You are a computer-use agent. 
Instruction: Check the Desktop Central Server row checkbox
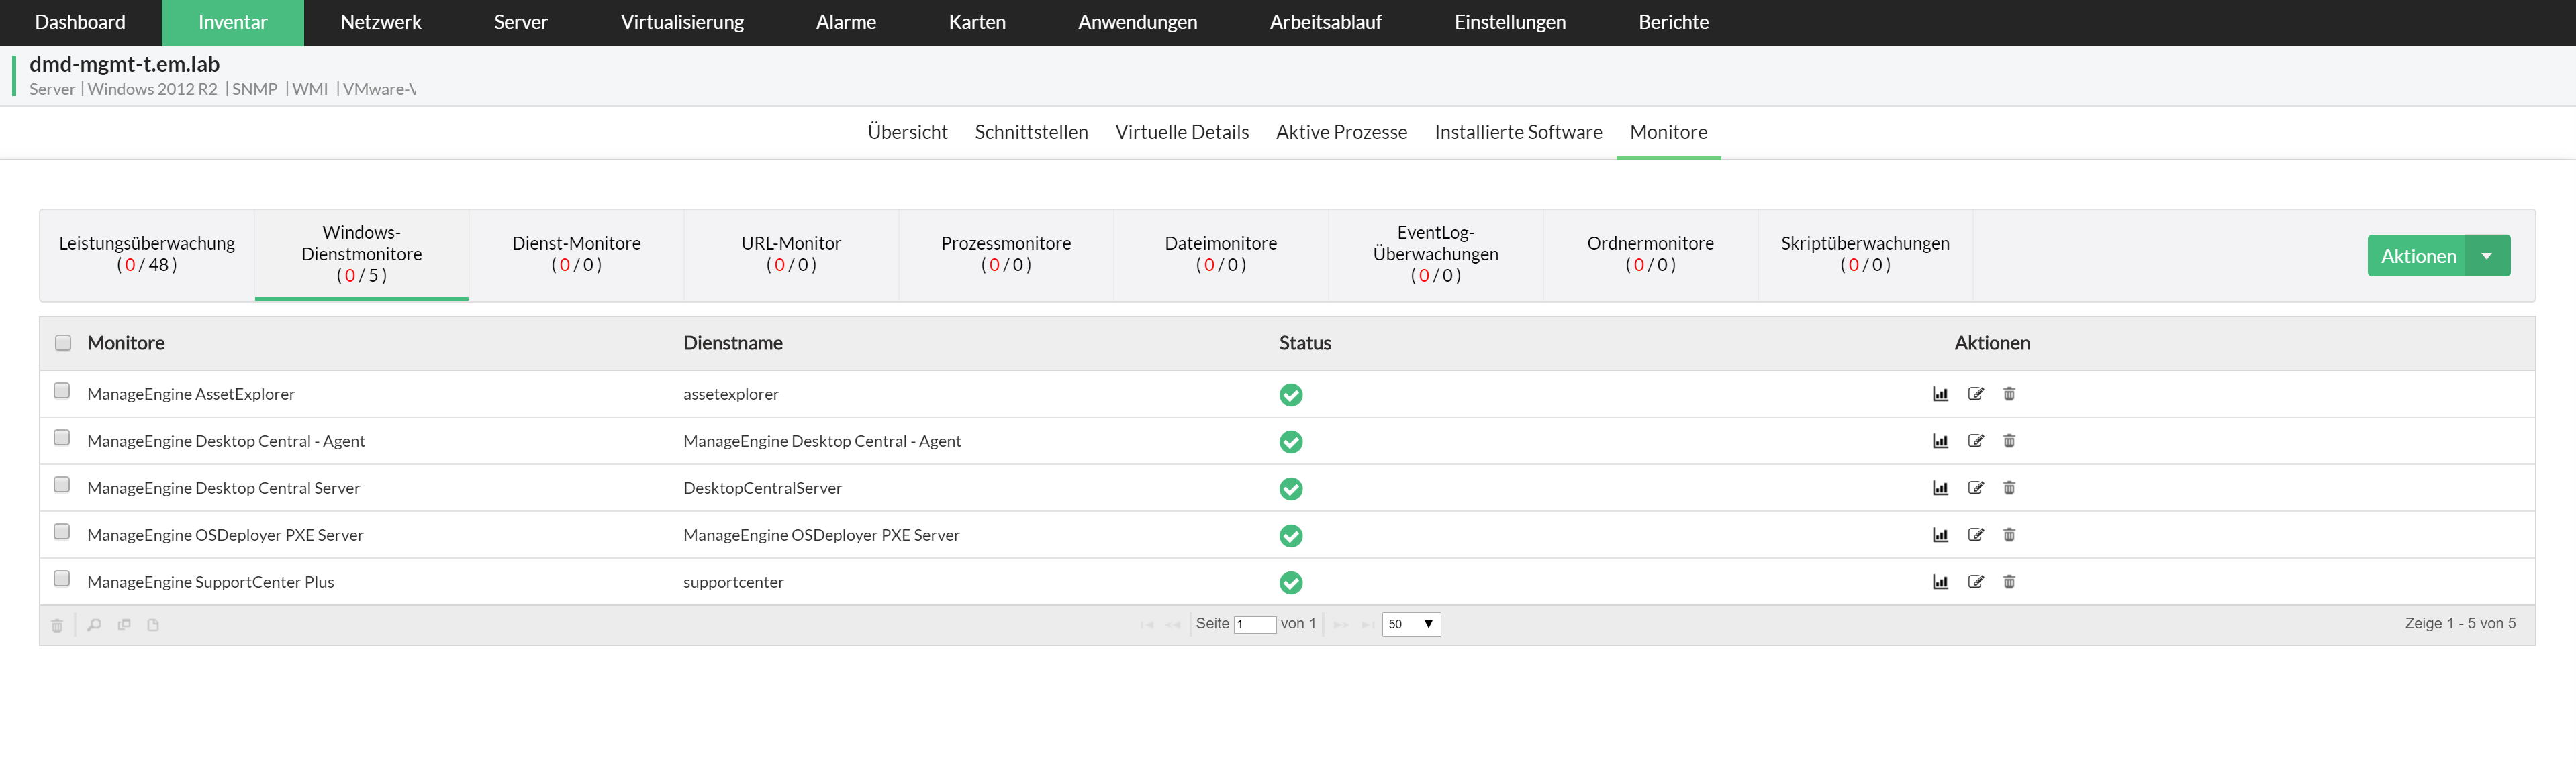tap(62, 484)
